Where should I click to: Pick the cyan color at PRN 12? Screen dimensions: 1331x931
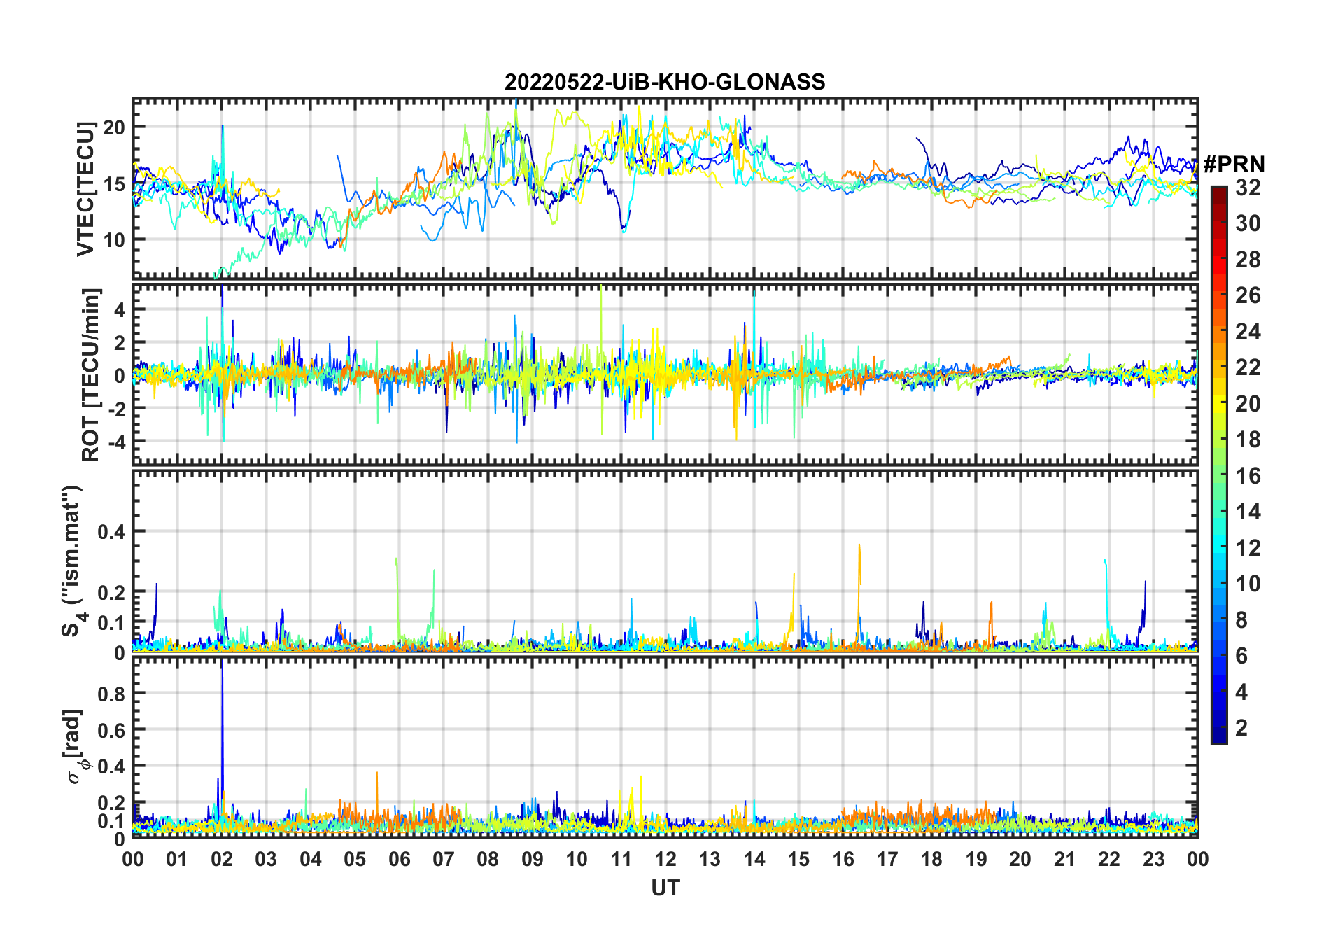1218,547
